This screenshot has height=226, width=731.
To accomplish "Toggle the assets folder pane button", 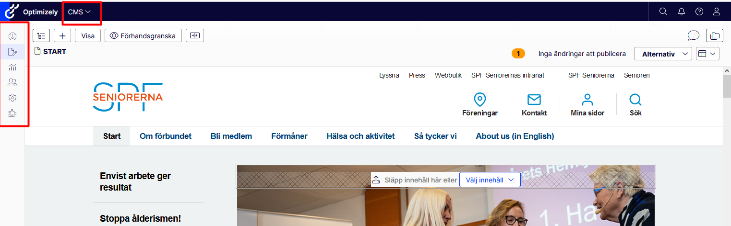I will [715, 35].
